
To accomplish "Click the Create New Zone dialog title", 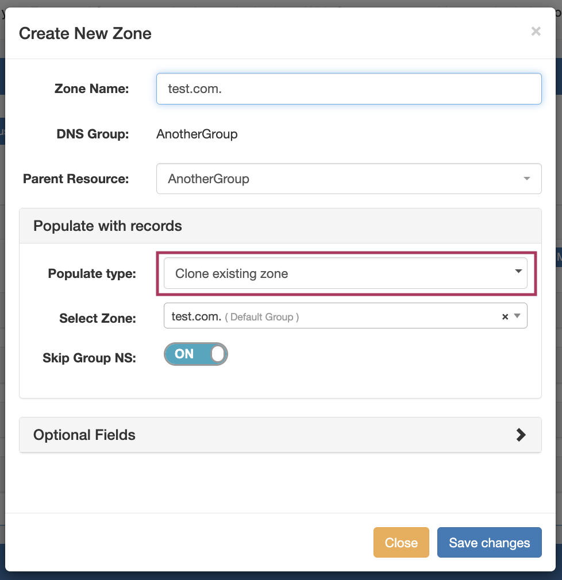I will tap(85, 33).
